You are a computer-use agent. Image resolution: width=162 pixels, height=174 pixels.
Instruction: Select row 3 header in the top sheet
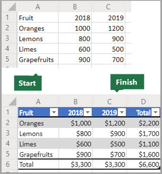pos(7,38)
